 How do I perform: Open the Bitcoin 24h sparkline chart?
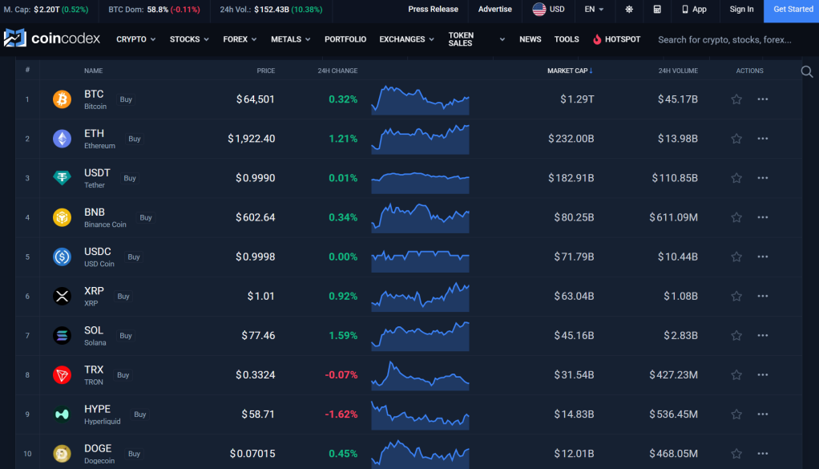(420, 99)
